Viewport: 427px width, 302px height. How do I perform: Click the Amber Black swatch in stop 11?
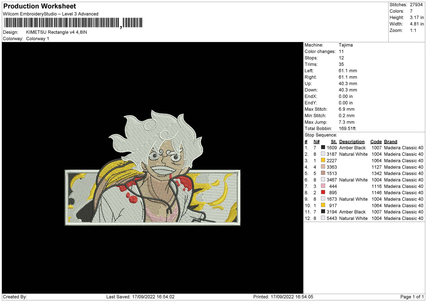[x=323, y=212]
